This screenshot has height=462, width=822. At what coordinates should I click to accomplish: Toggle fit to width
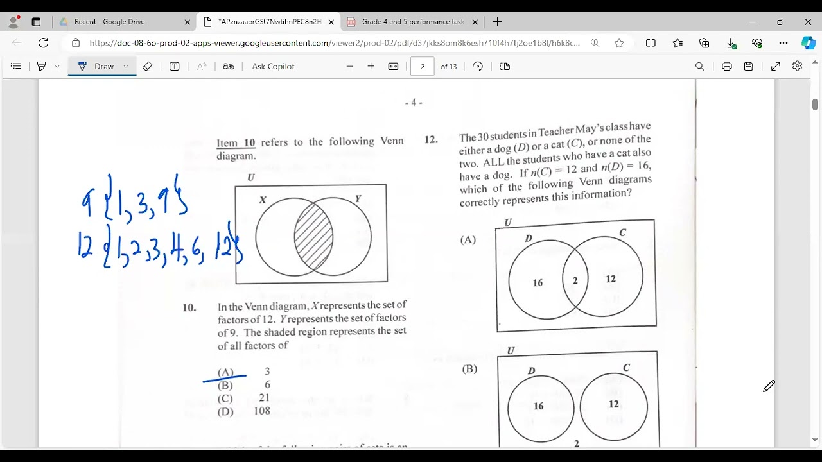(x=393, y=66)
